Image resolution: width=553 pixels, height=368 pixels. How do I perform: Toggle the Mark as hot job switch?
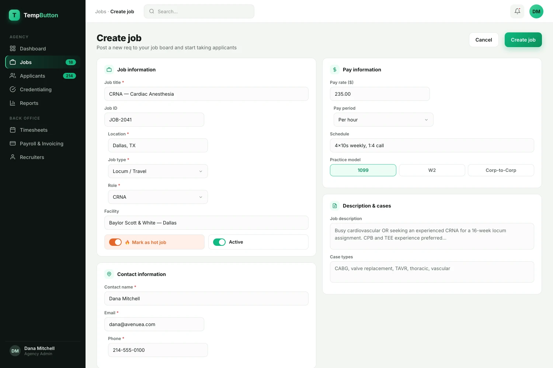[115, 242]
